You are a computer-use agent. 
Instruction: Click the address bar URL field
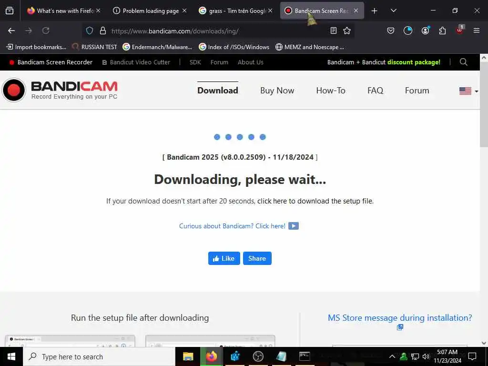point(218,31)
